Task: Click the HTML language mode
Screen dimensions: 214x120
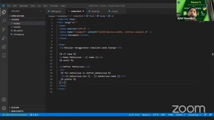Action: (171, 115)
